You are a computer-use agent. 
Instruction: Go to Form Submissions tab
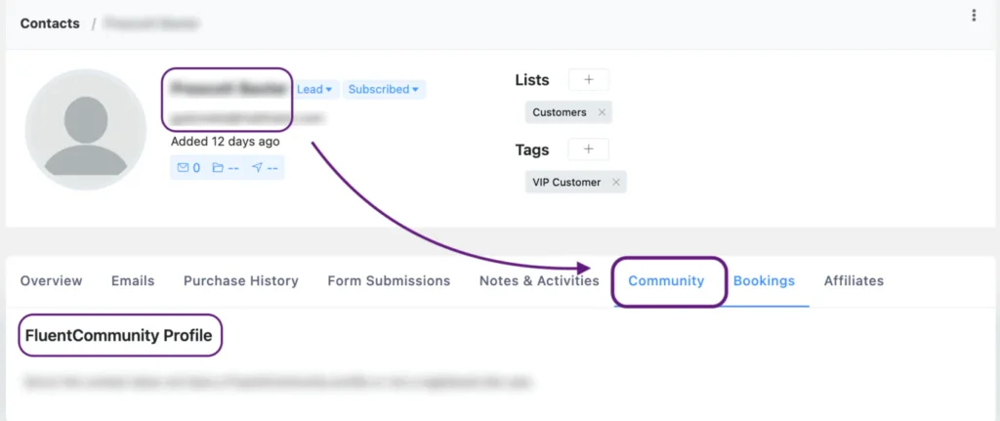coord(389,280)
